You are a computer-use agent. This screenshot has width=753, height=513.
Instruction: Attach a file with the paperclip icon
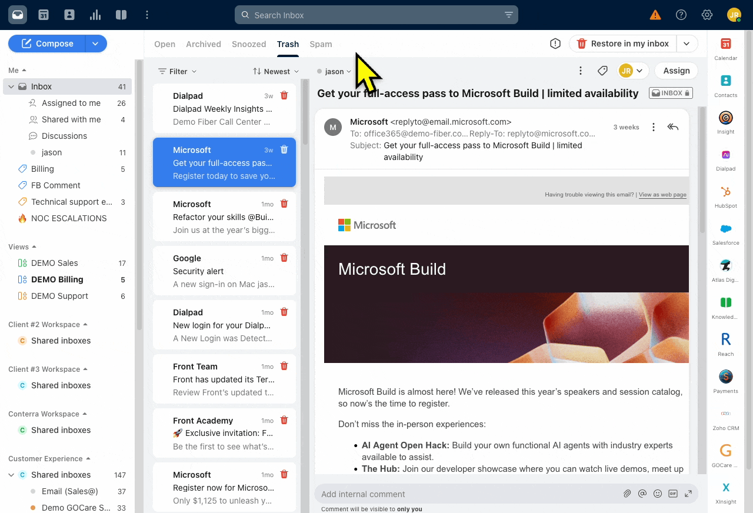click(x=627, y=494)
